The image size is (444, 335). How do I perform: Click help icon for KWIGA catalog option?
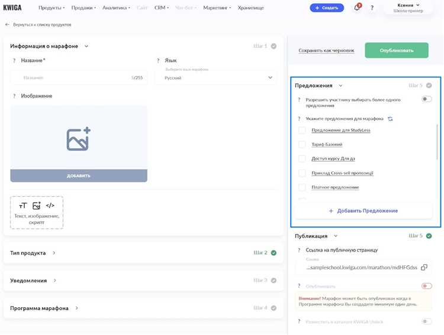tap(299, 321)
